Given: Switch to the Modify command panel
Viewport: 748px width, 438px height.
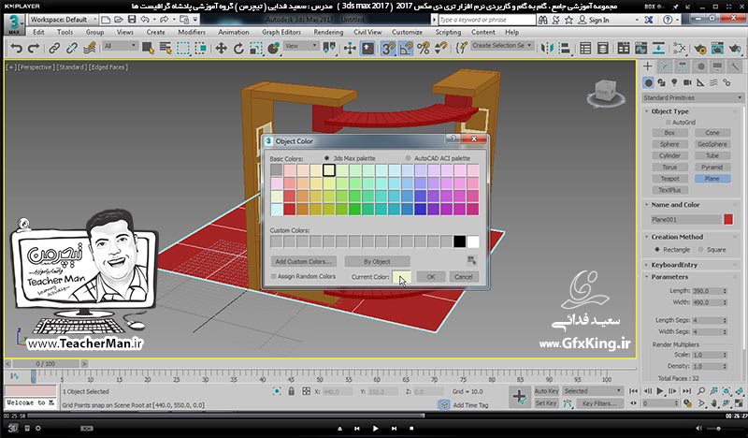Looking at the screenshot, I should (665, 66).
